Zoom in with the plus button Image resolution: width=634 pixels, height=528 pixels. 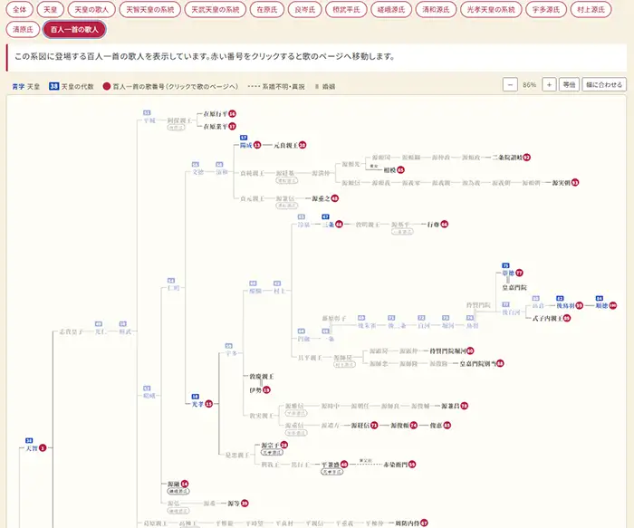pyautogui.click(x=549, y=84)
